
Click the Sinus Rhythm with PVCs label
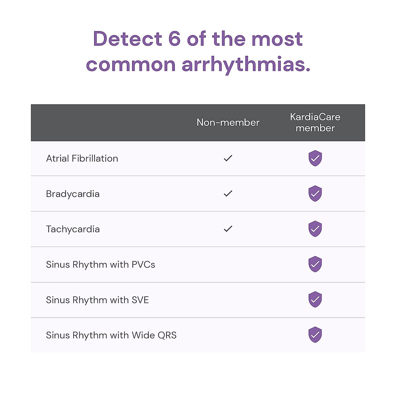point(101,264)
